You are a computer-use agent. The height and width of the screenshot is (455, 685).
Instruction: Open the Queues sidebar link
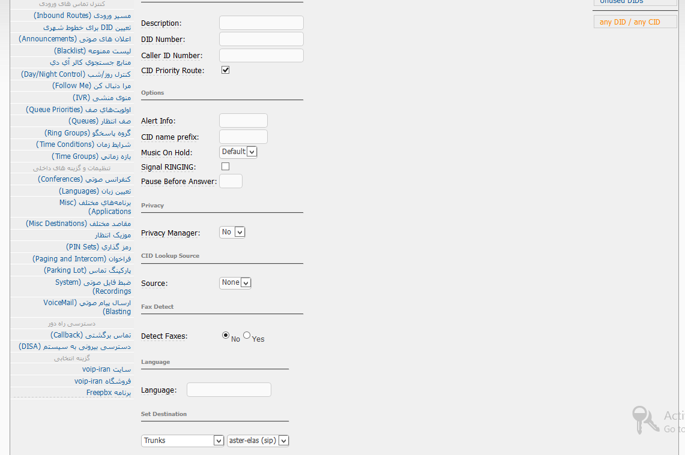(100, 121)
